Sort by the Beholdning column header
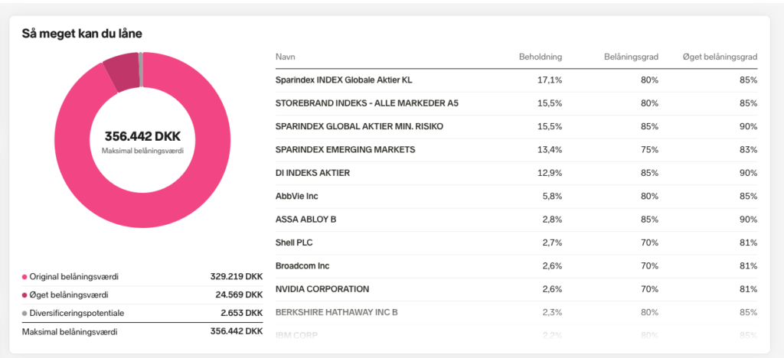 (x=541, y=57)
